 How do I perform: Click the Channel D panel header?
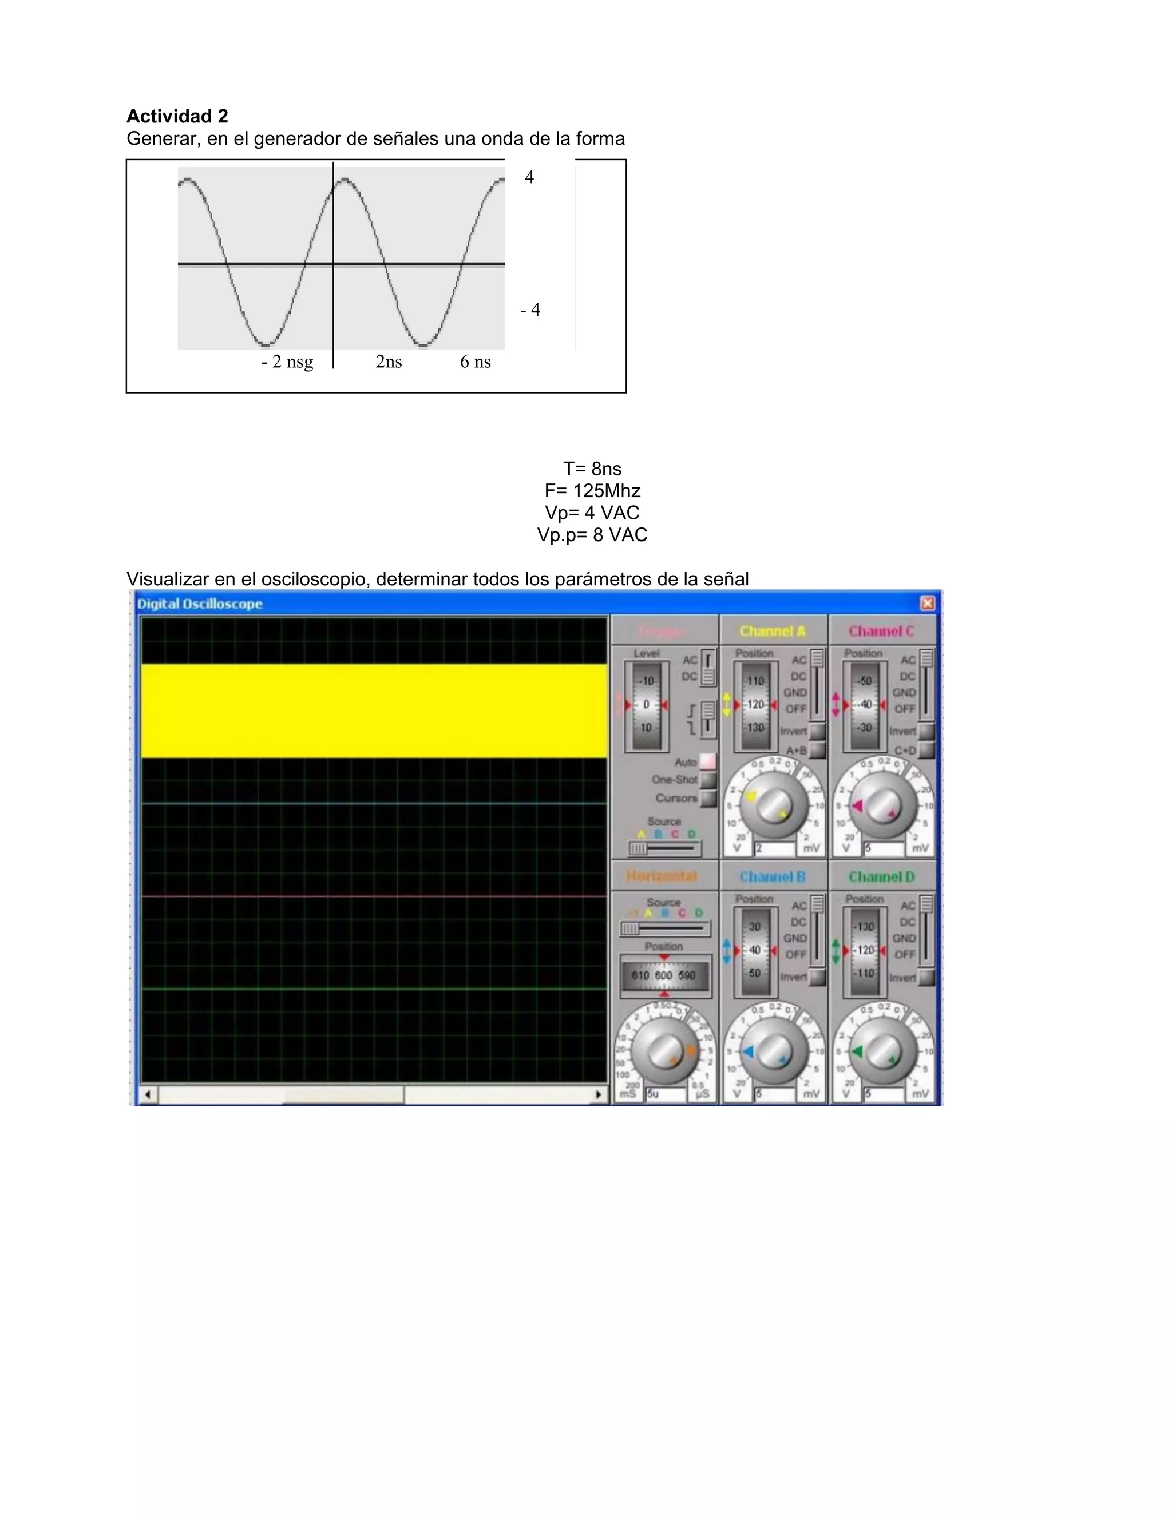coord(882,876)
